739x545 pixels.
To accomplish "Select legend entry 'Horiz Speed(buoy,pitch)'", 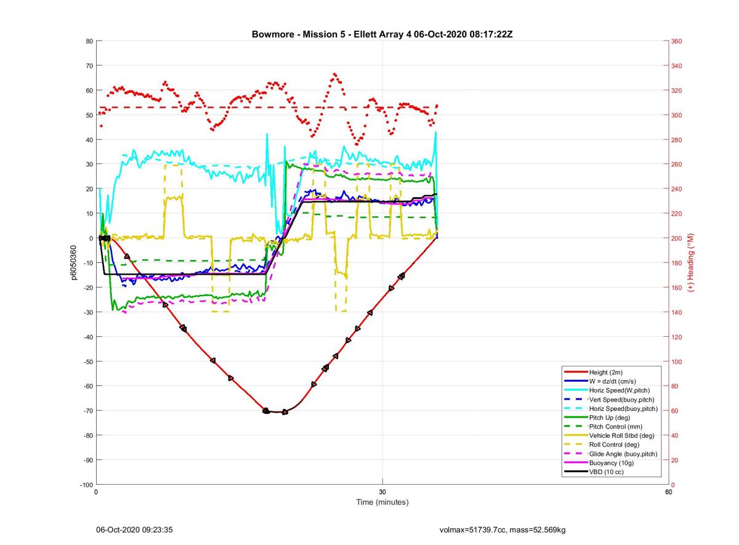I will [623, 408].
